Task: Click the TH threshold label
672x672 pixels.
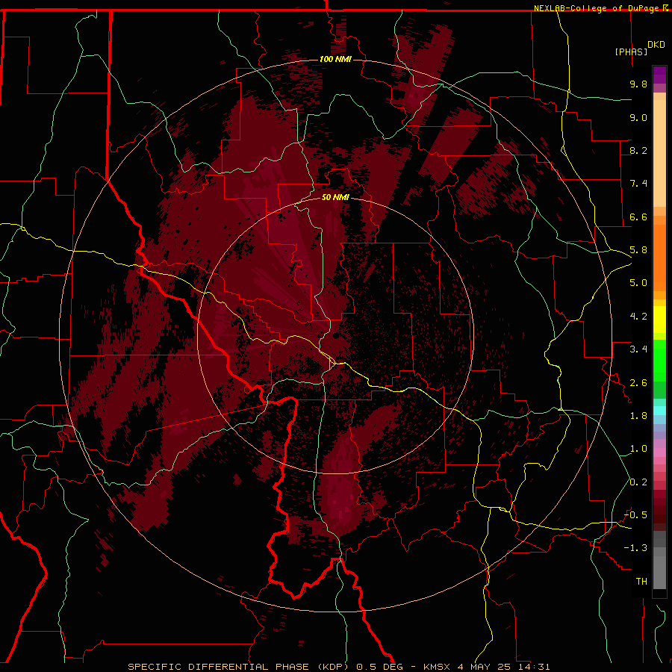Action: coord(641,582)
